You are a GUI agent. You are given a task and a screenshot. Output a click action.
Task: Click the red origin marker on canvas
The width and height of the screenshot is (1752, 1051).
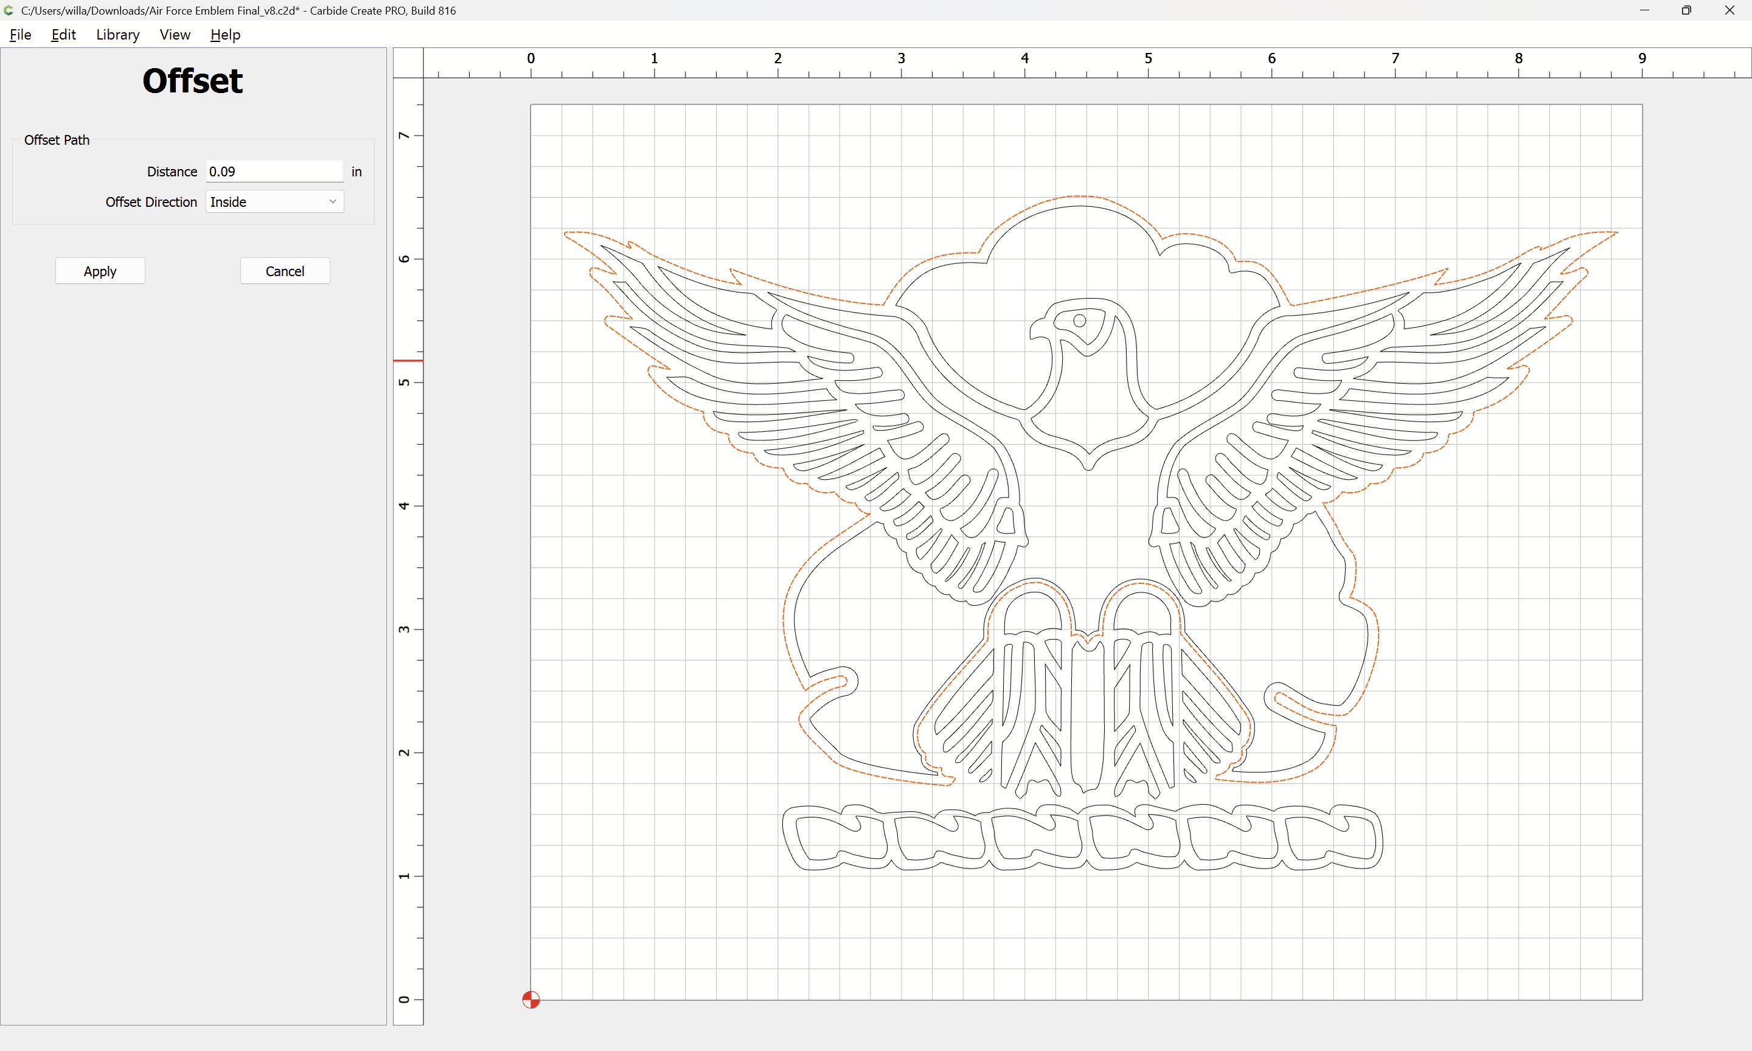(530, 999)
